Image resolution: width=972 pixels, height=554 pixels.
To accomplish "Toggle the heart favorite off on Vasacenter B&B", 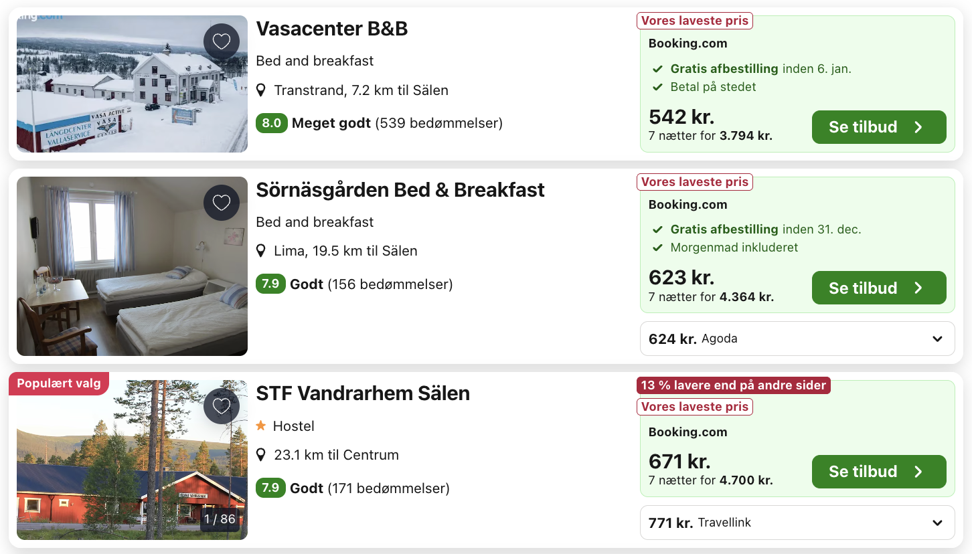I will (222, 41).
